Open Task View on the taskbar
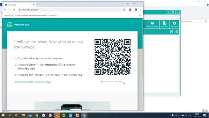This screenshot has height=118, width=209. click(16, 115)
